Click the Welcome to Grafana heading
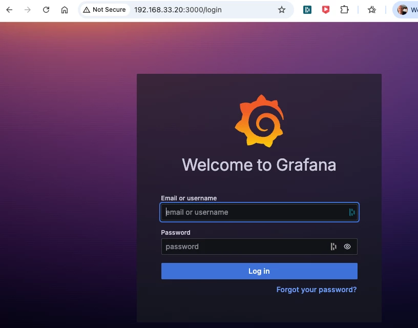This screenshot has height=328, width=418. [259, 165]
